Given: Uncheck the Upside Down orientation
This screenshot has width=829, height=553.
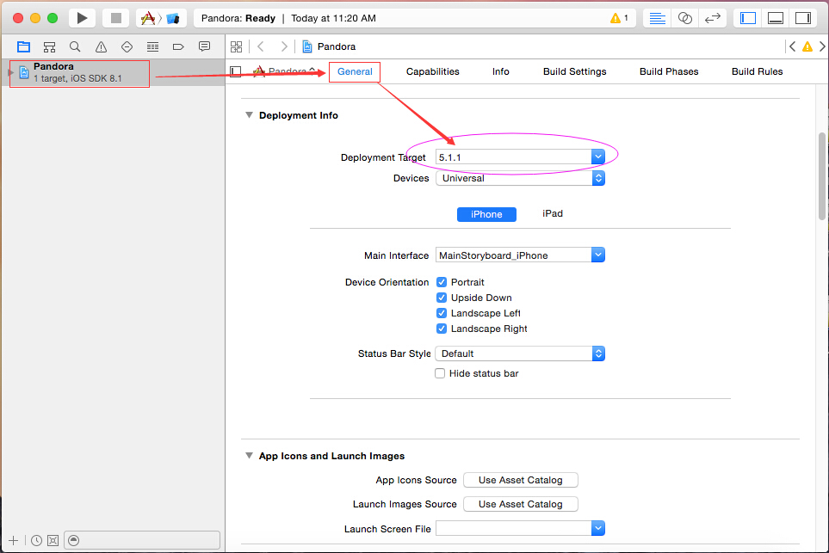Looking at the screenshot, I should tap(442, 298).
